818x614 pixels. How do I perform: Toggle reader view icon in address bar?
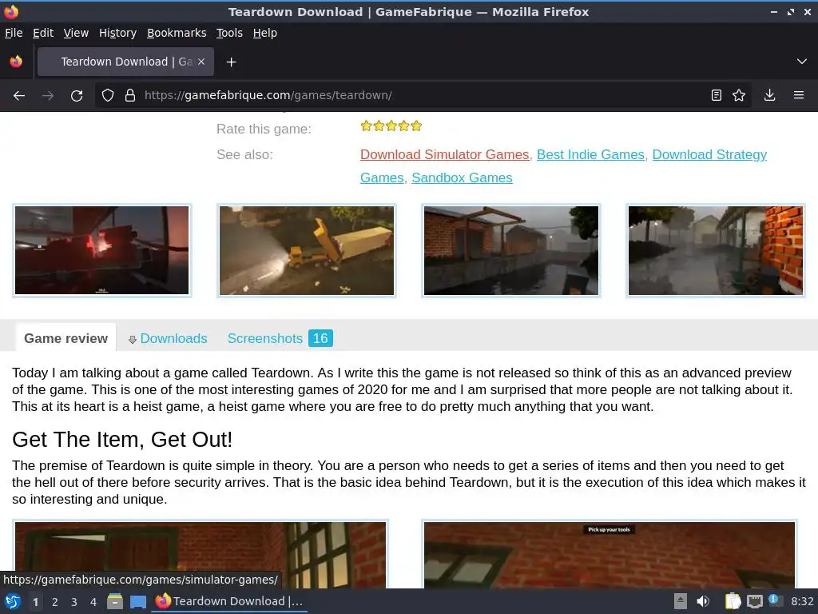(x=717, y=96)
